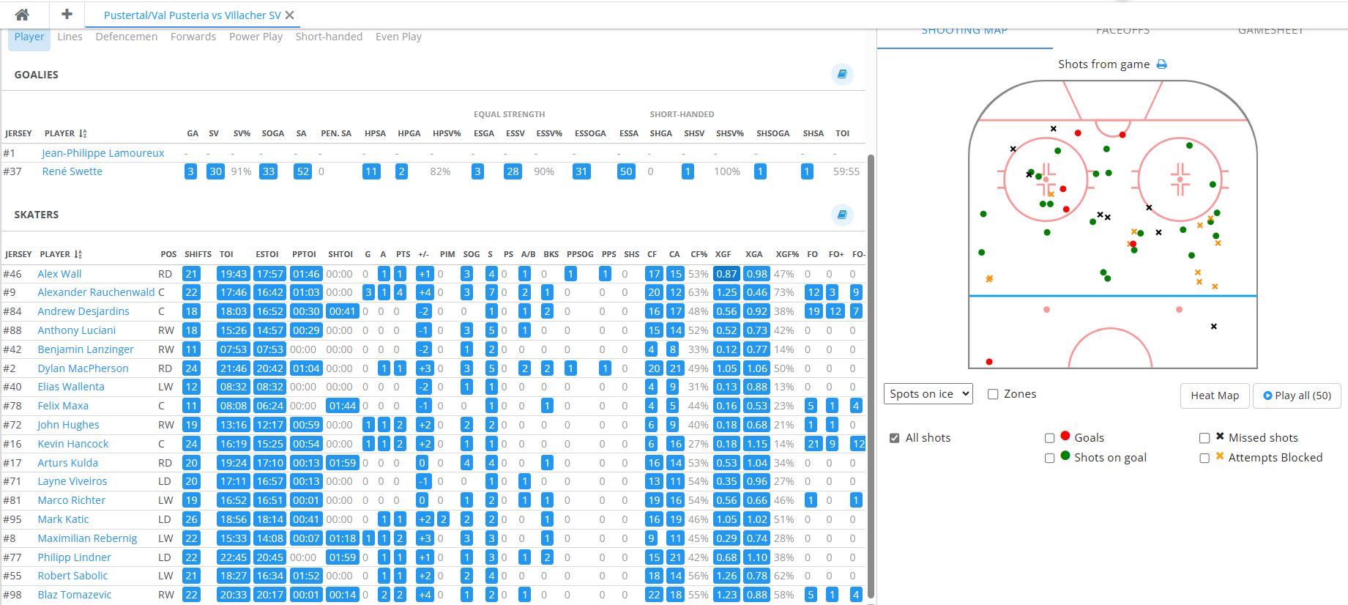Click the Heat Map button
Viewport: 1348px width, 605px height.
coord(1214,396)
